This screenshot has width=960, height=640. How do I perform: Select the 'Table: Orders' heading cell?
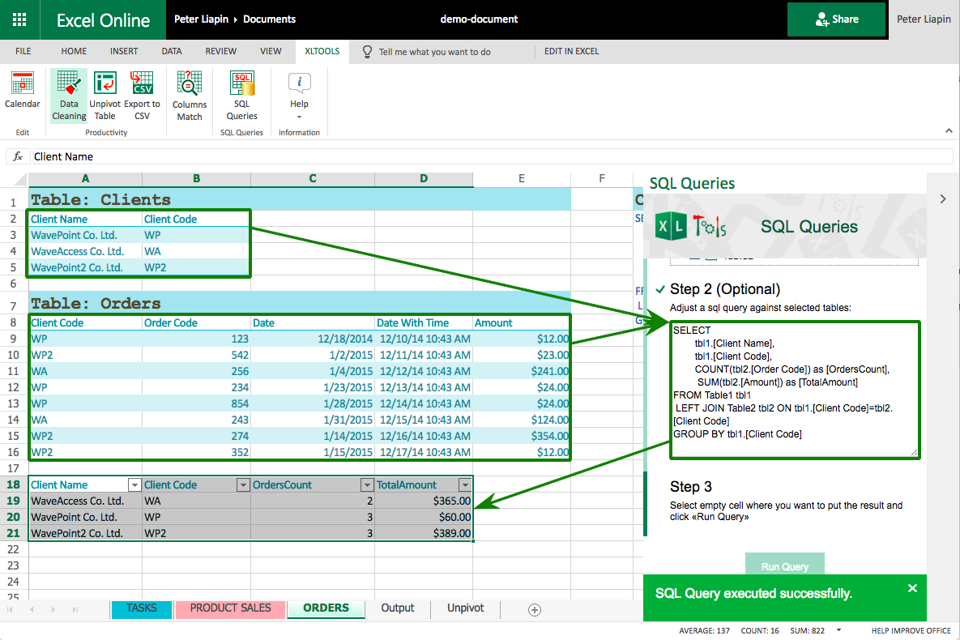coord(96,303)
